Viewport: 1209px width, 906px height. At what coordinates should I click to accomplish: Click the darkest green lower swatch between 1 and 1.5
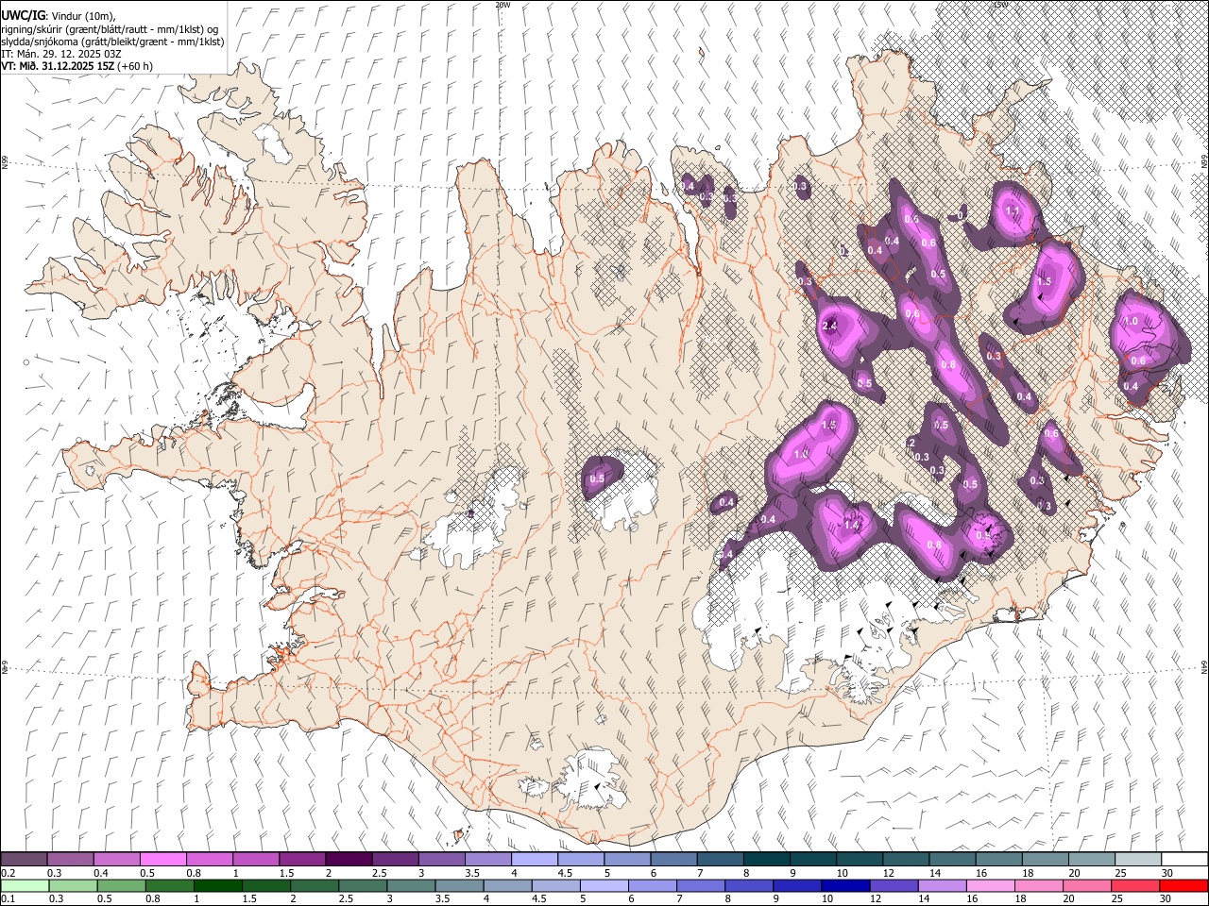(x=217, y=885)
